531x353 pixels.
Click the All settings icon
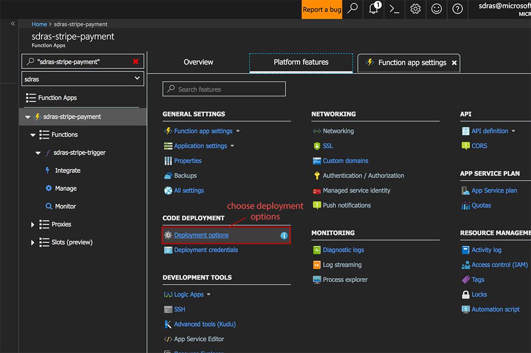168,190
